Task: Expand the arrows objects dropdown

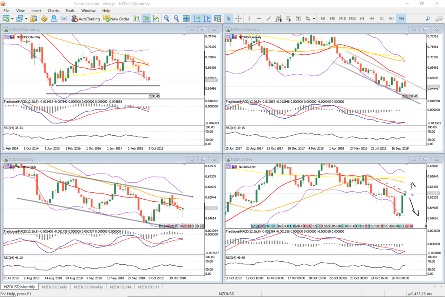Action: pyautogui.click(x=314, y=19)
